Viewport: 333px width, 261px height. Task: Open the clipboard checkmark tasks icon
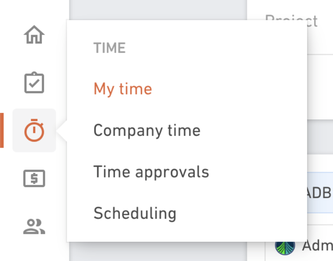[x=34, y=83]
